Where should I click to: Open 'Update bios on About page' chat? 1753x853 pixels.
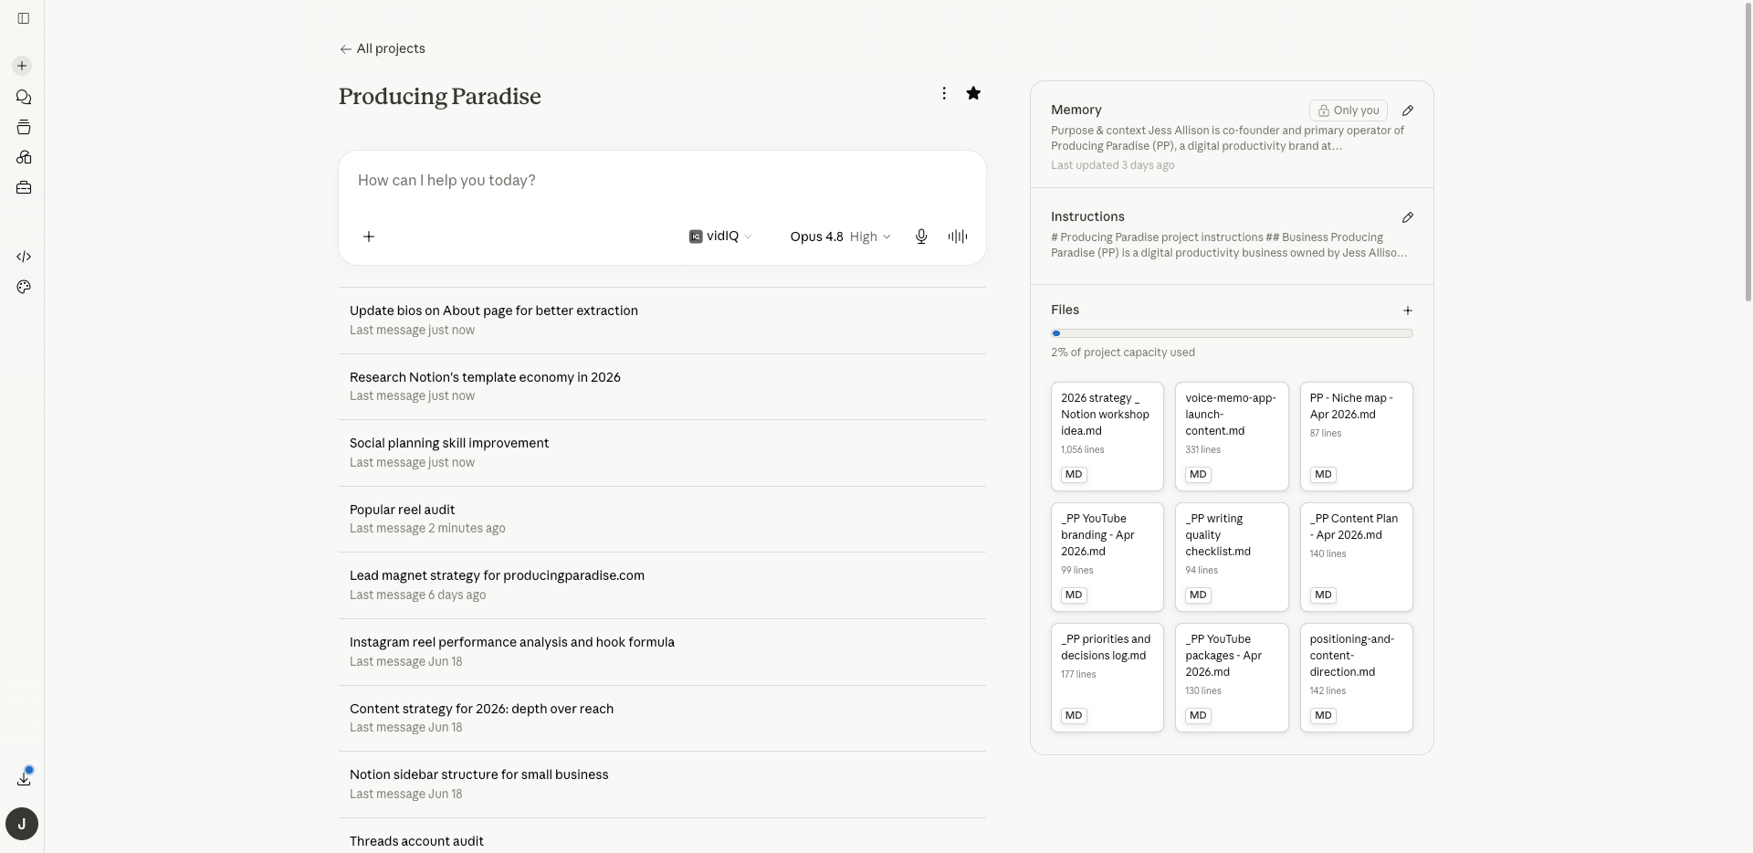coord(662,321)
